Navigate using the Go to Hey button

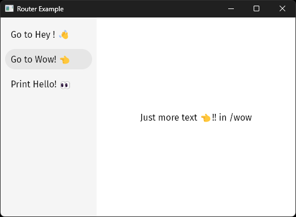49,34
